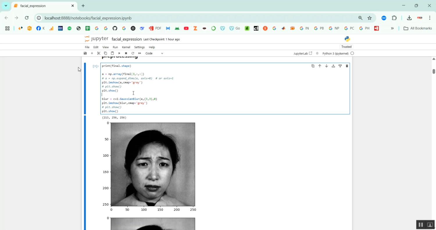Open the notebook in JupyterLab
Viewport: 436px width, 230px height.
(x=302, y=53)
